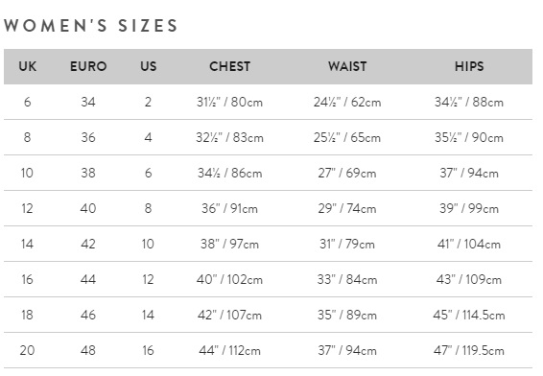Click the WAIST column header
The height and width of the screenshot is (376, 543).
coord(347,66)
